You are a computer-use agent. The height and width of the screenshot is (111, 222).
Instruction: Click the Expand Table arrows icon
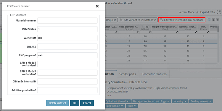tap(219, 12)
